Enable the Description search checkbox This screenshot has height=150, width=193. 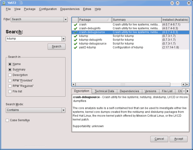pos(10,75)
